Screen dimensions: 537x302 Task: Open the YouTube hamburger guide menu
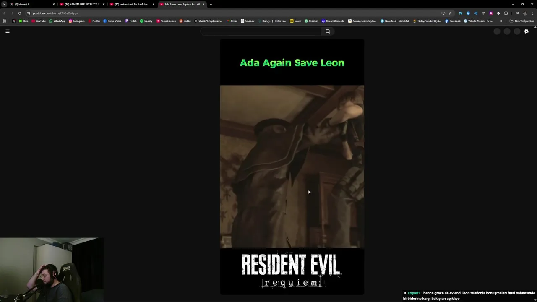point(7,31)
